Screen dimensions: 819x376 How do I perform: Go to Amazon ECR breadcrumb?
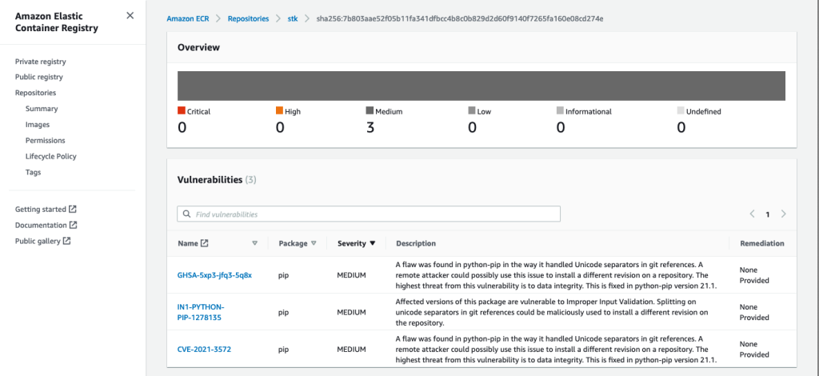188,18
